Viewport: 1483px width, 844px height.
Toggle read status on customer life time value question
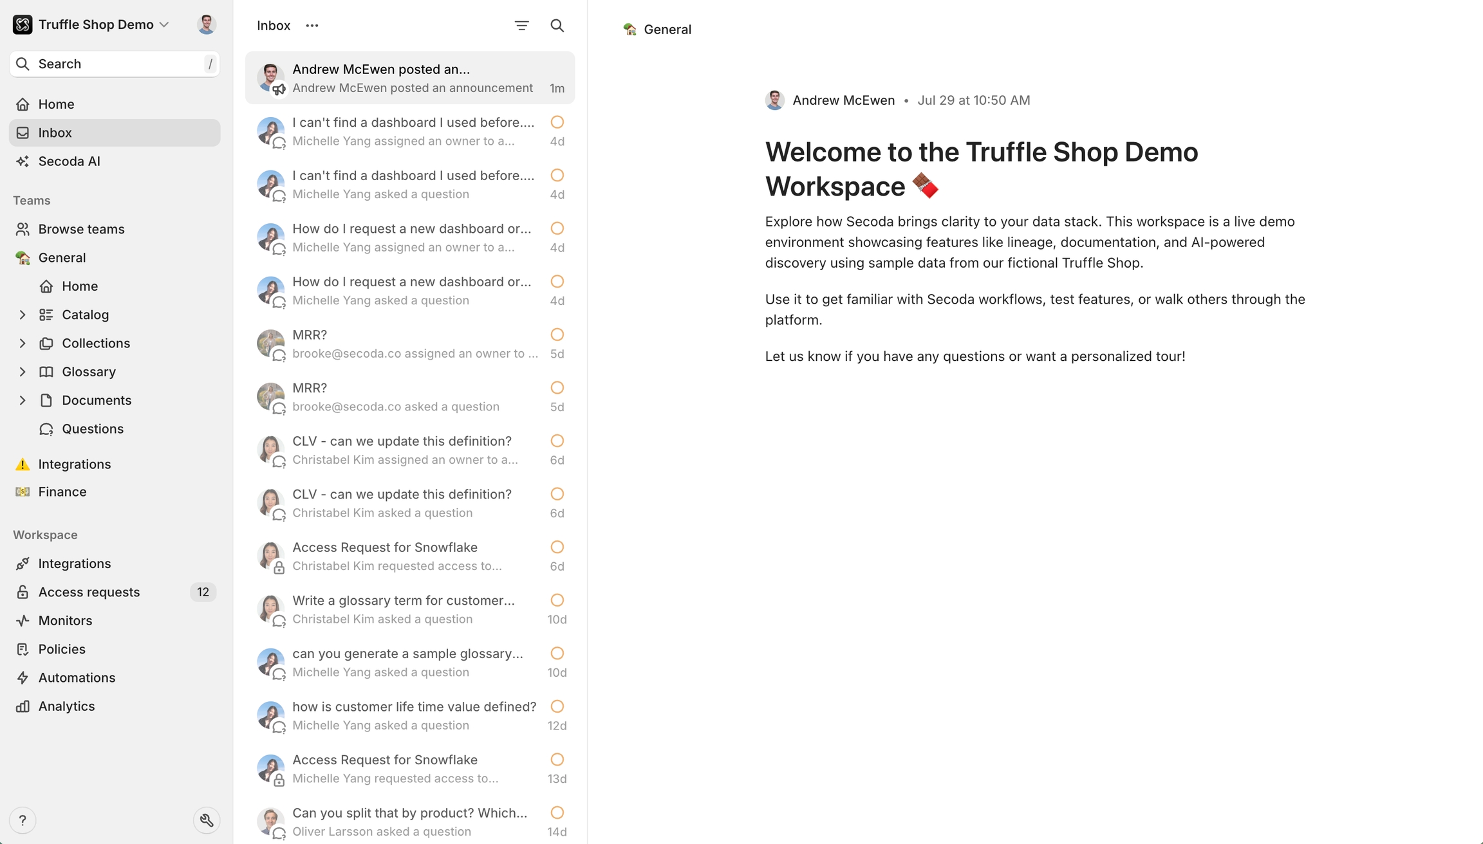(x=557, y=706)
